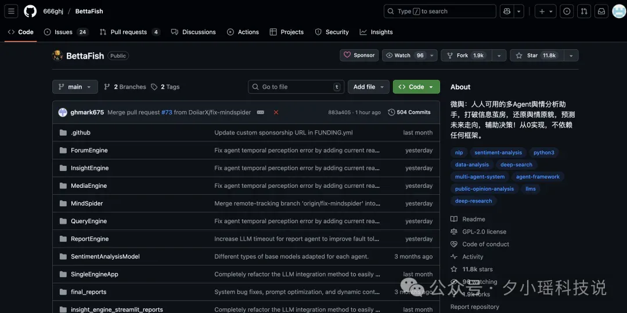Image resolution: width=627 pixels, height=313 pixels.
Task: Open the ReportEngine folder
Action: click(x=89, y=239)
